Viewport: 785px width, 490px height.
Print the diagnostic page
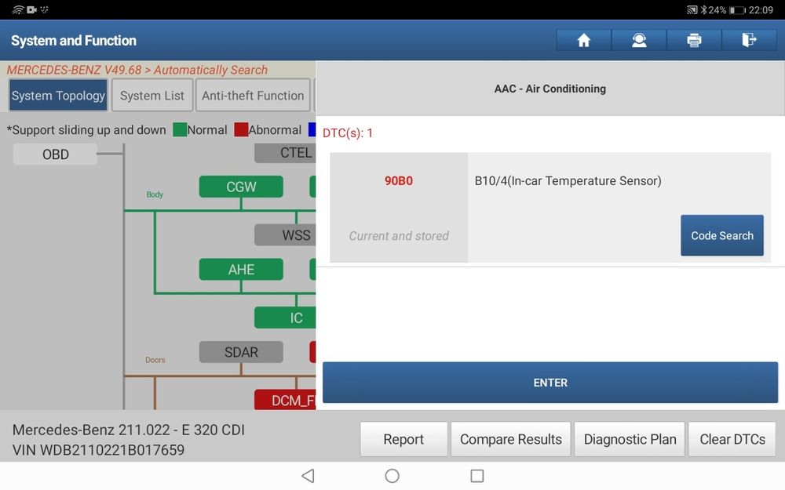coord(694,40)
